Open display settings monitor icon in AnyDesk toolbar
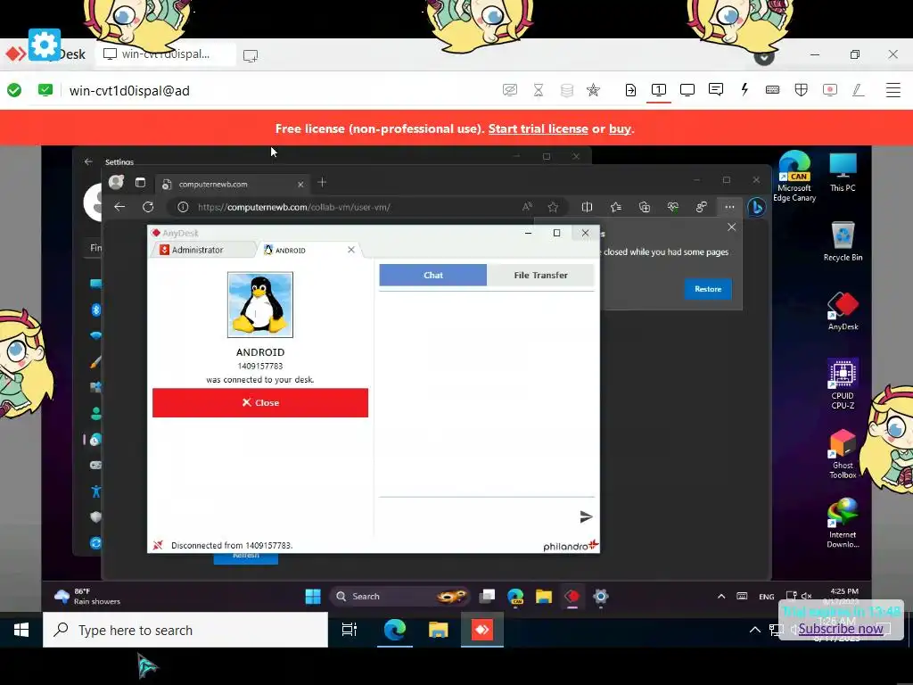 pos(687,90)
